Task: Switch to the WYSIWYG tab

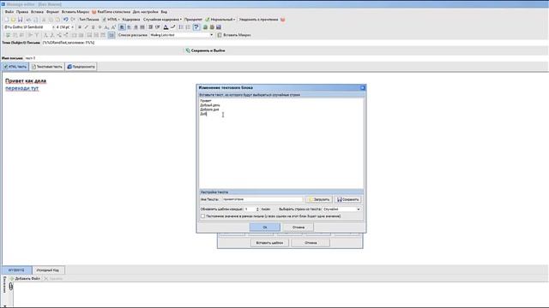Action: tap(16, 270)
